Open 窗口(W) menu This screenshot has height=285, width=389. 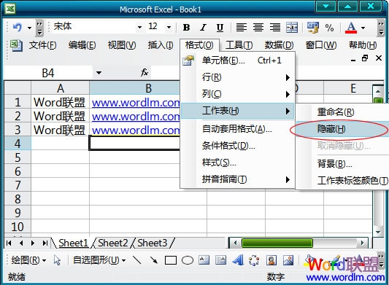[x=321, y=45]
